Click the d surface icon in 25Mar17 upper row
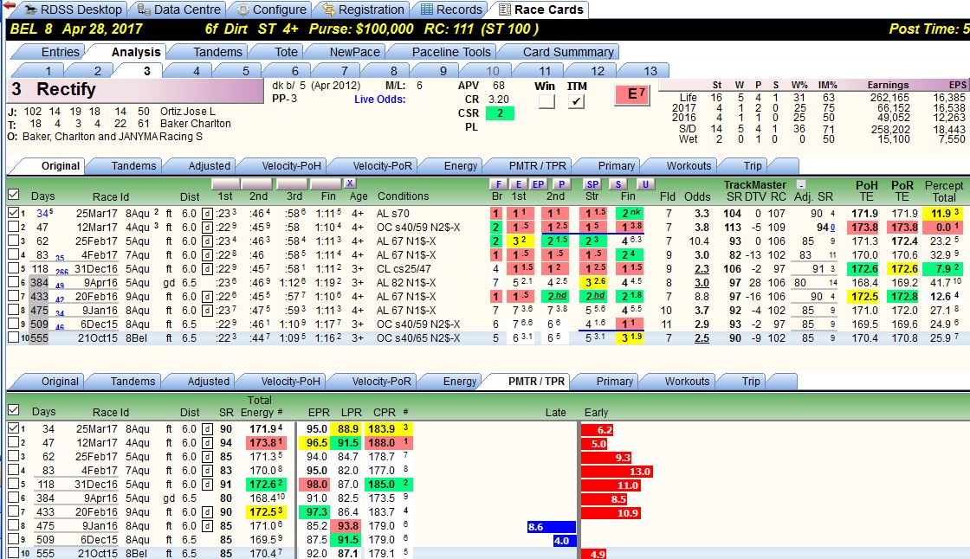 point(207,214)
